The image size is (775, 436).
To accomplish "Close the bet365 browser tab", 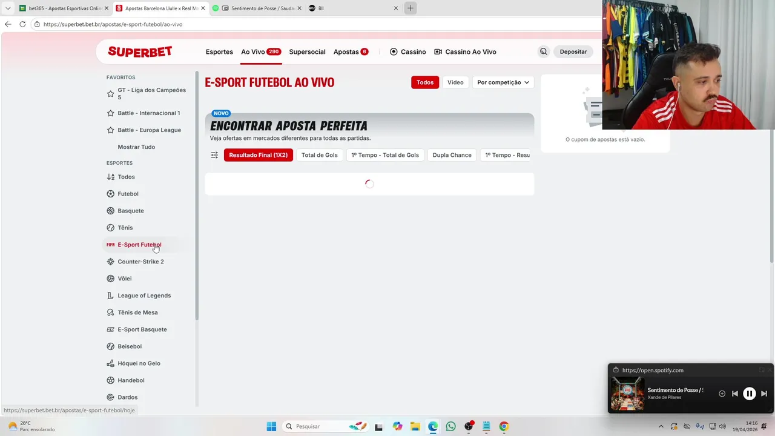I will 106,8.
